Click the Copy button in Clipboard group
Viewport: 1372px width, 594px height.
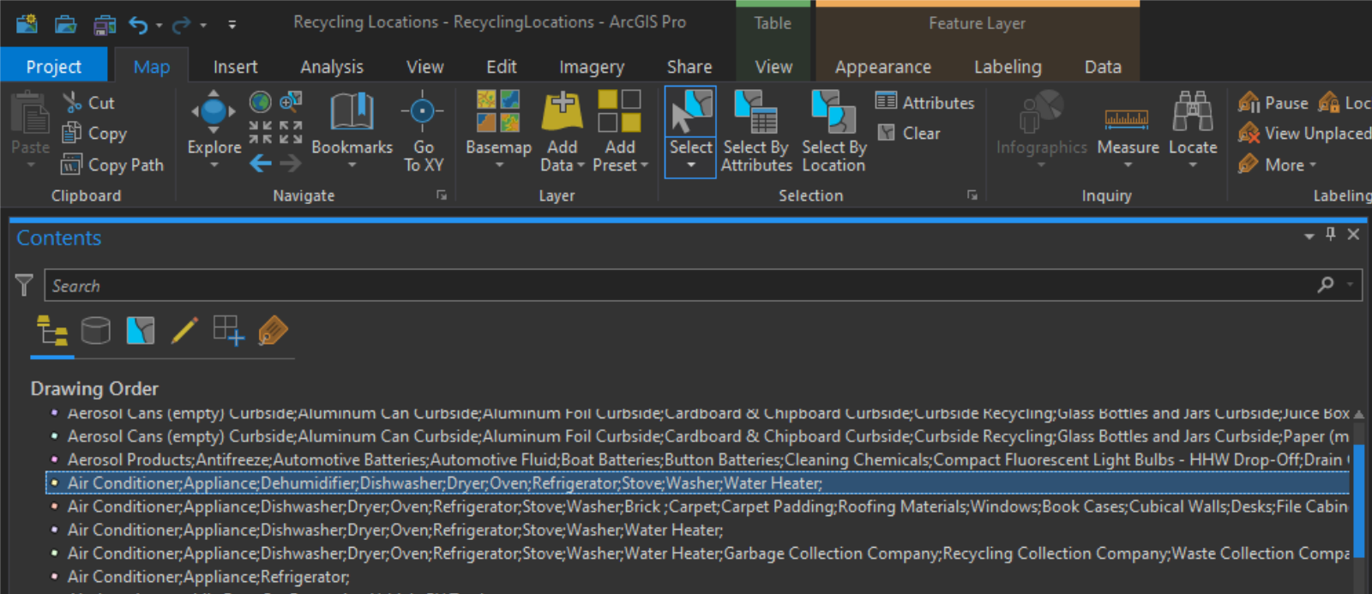coord(94,134)
